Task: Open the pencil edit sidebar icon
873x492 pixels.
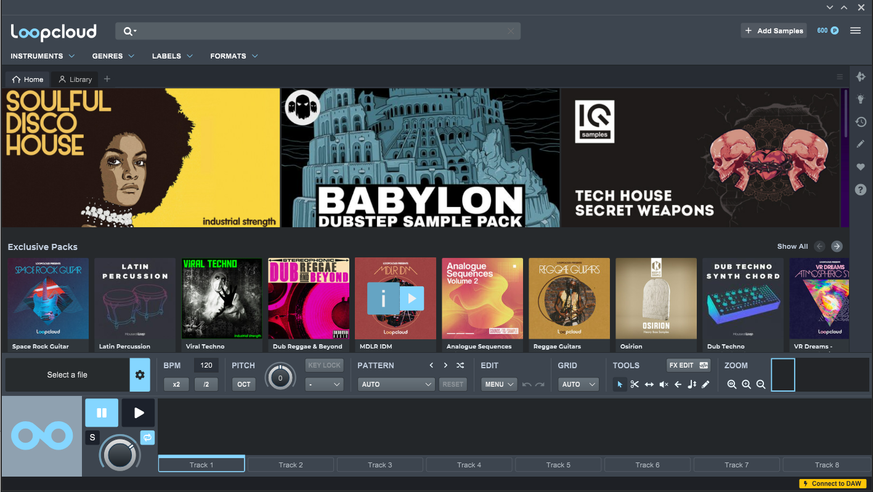Action: pyautogui.click(x=861, y=144)
